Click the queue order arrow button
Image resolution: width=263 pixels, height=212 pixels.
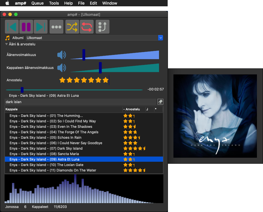coord(102,27)
